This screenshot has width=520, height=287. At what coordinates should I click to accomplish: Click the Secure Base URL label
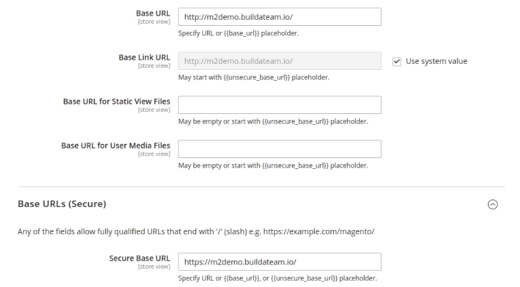click(140, 259)
